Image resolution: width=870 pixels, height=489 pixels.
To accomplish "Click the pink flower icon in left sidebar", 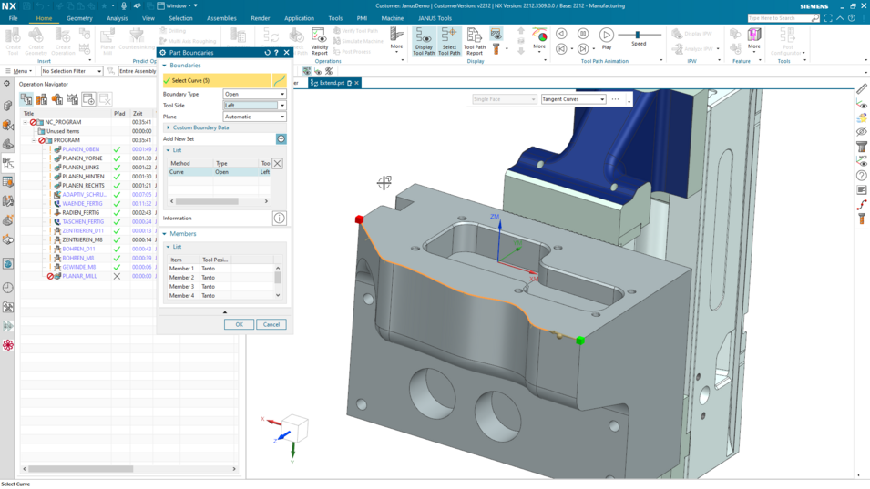I will click(x=8, y=345).
